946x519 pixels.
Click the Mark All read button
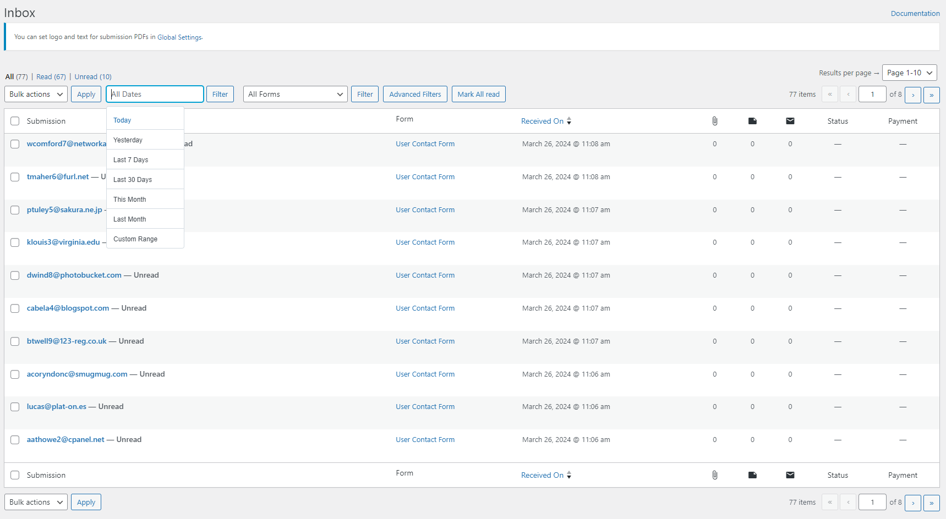tap(478, 94)
